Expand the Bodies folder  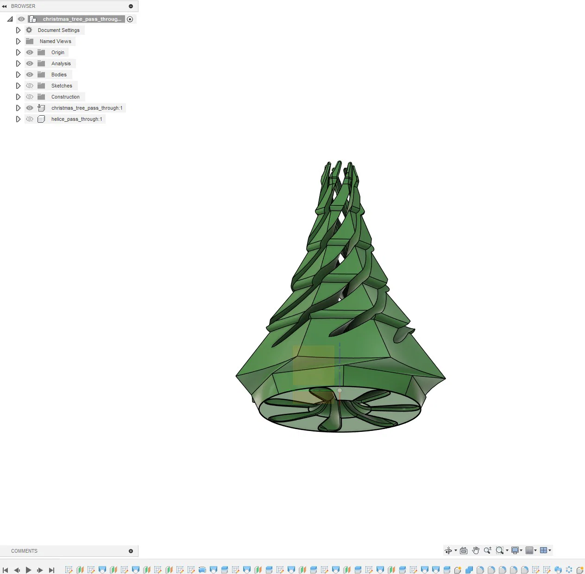pyautogui.click(x=18, y=75)
